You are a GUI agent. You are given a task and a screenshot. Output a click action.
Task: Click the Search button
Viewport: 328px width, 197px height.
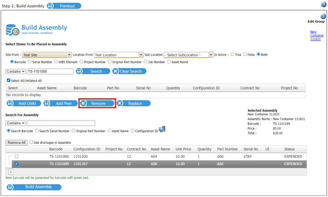pyautogui.click(x=93, y=71)
